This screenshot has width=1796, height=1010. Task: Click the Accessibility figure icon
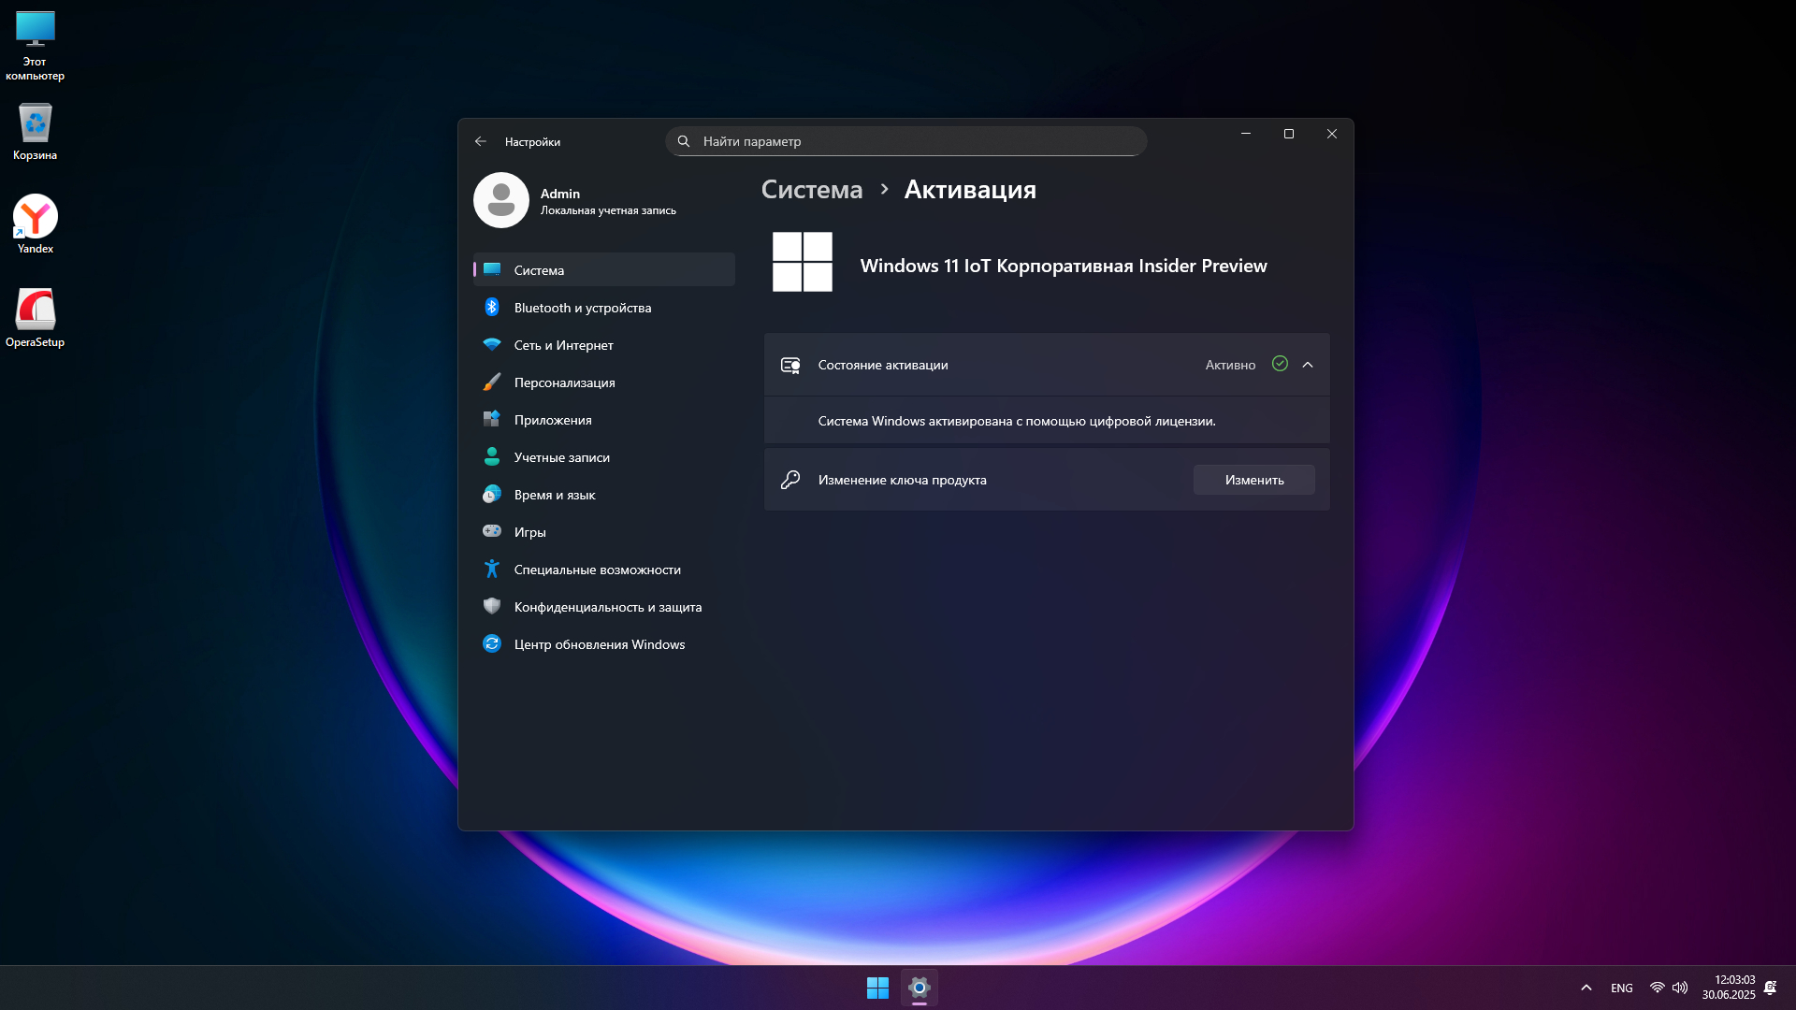coord(492,569)
